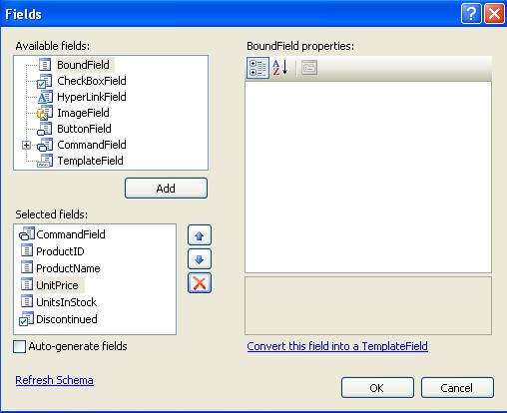Image resolution: width=507 pixels, height=413 pixels.
Task: Toggle the Auto-generate fields checkbox
Action: click(x=19, y=346)
